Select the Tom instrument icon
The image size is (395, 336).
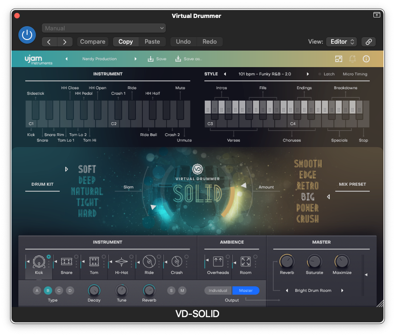94,262
